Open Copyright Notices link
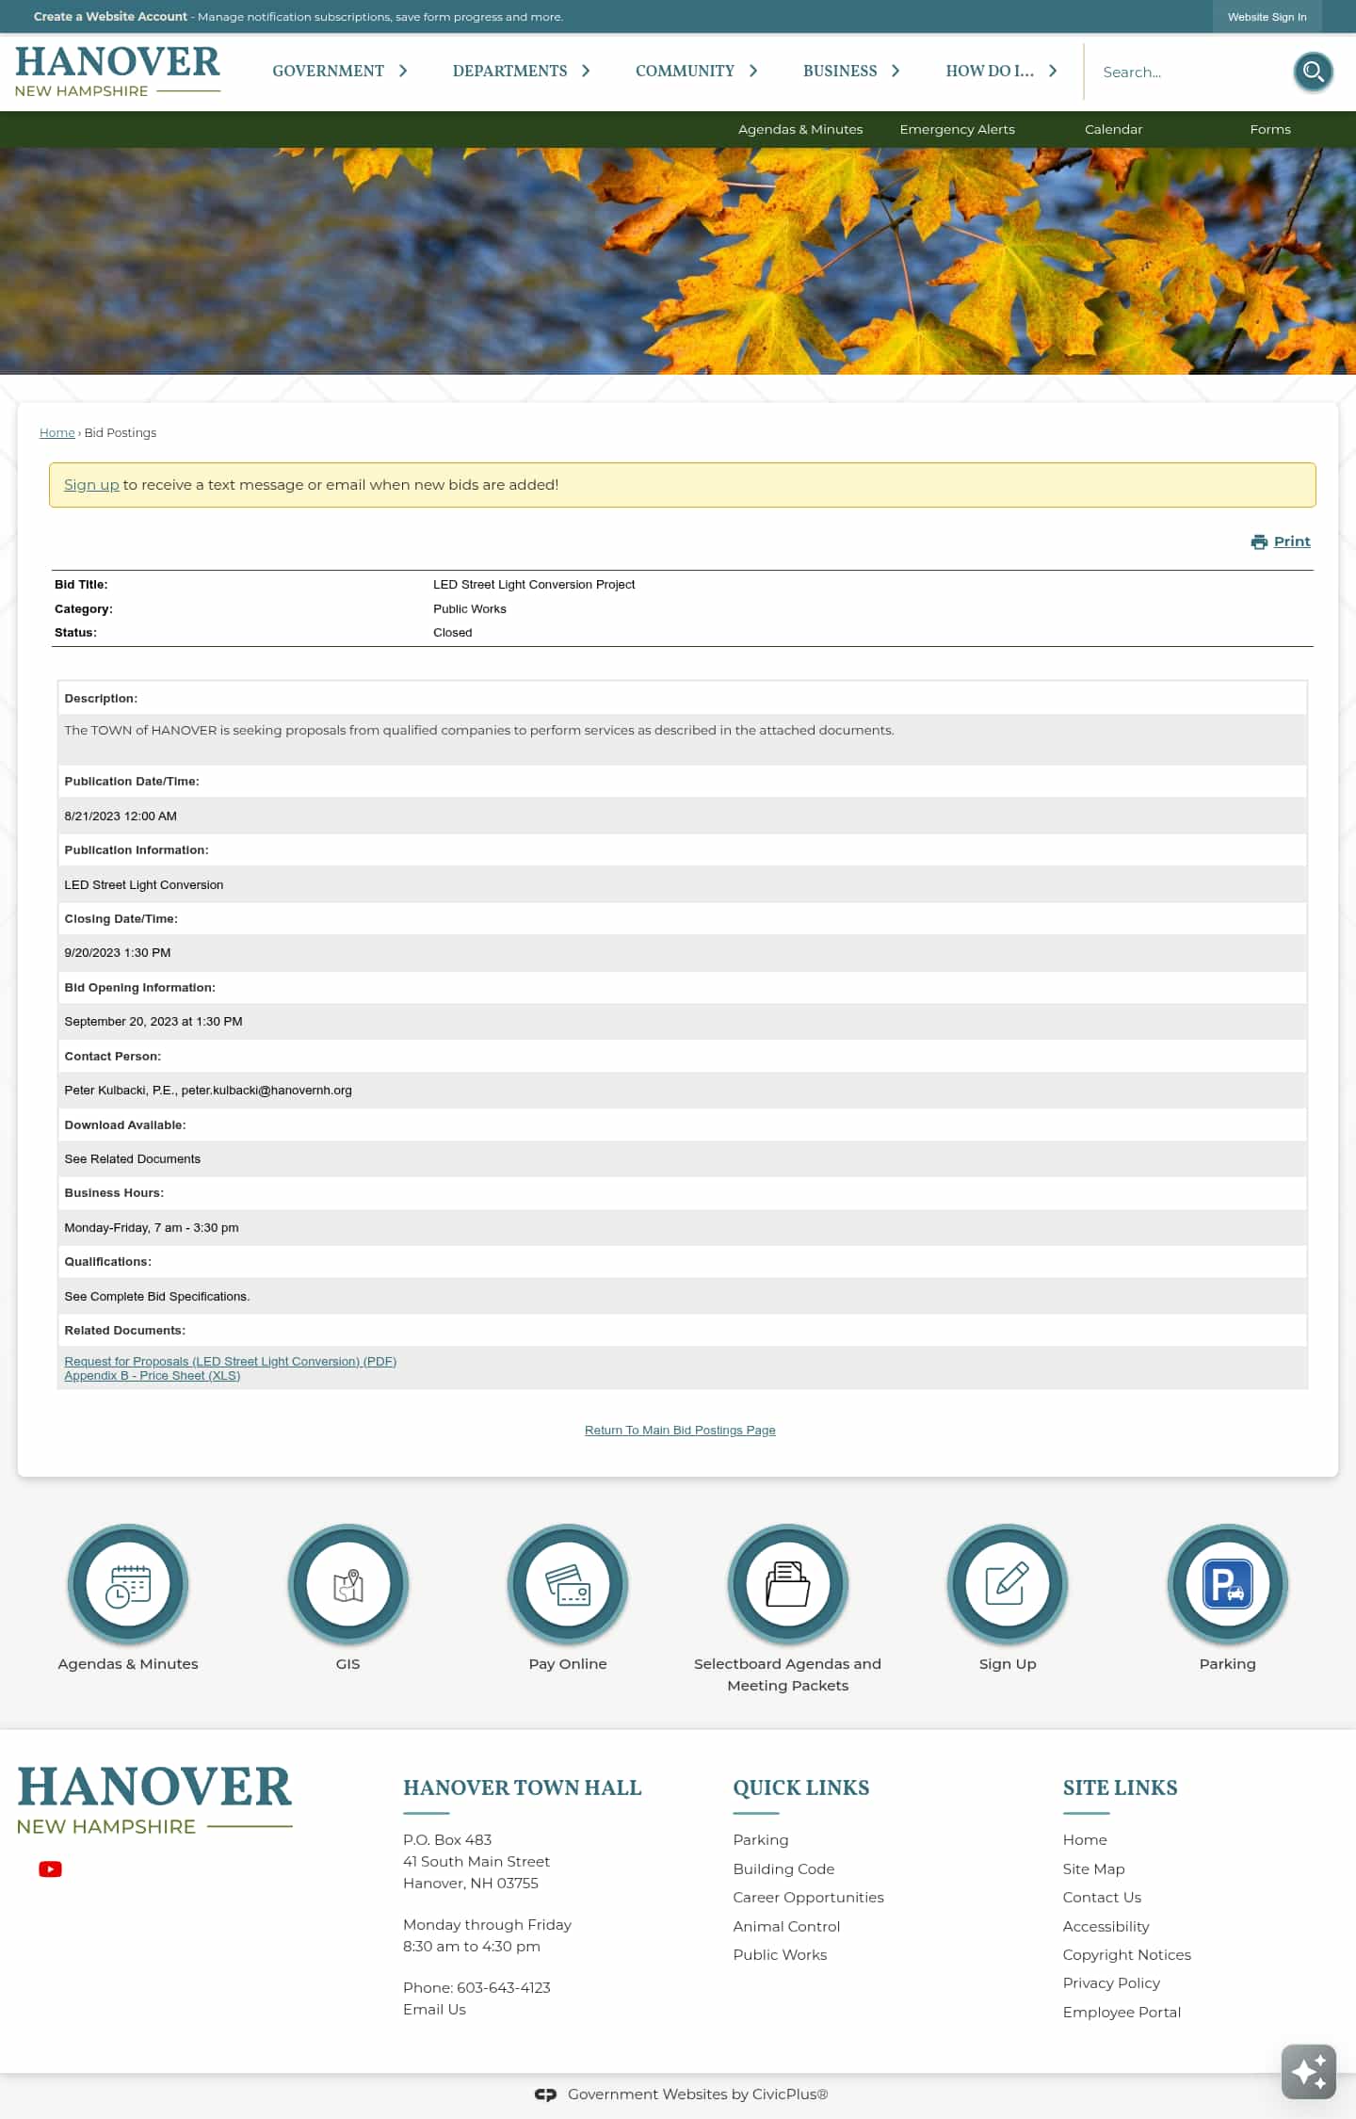This screenshot has height=2119, width=1356. point(1126,1955)
